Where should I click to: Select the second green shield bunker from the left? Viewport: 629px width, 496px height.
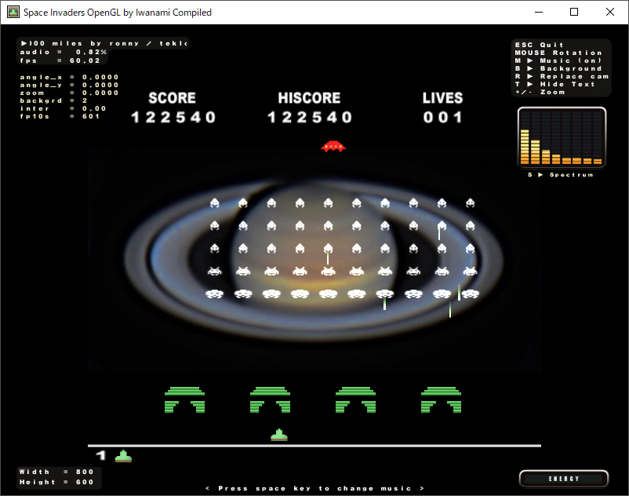[x=270, y=399]
